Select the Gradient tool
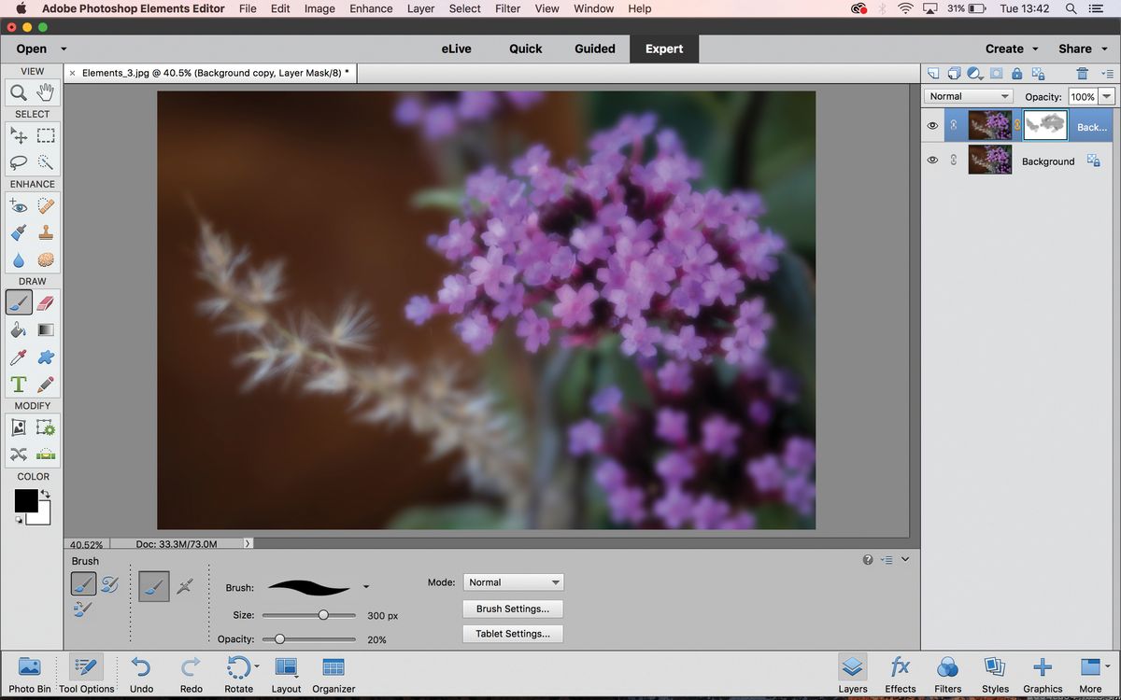This screenshot has width=1121, height=700. (x=46, y=329)
